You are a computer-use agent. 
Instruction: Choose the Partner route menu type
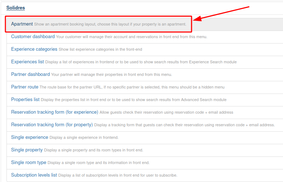(x=24, y=87)
